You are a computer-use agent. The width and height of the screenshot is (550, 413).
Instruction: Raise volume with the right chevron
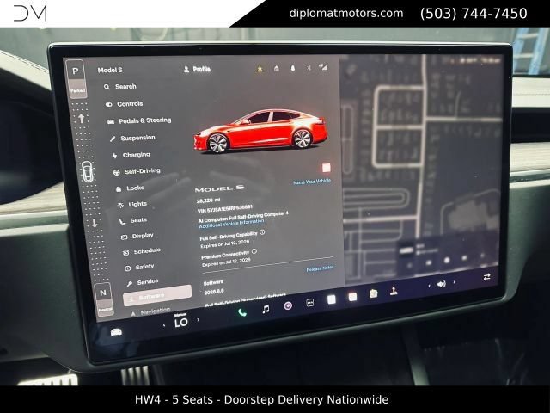point(455,282)
